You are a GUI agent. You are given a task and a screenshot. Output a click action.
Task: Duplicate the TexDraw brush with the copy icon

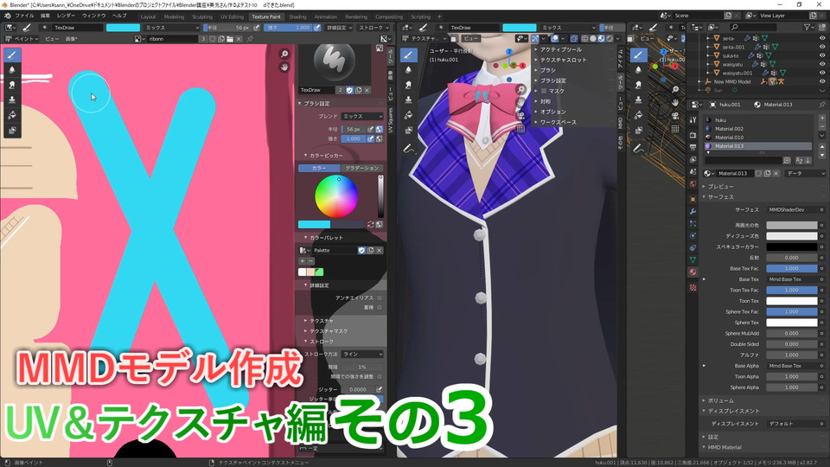click(358, 90)
